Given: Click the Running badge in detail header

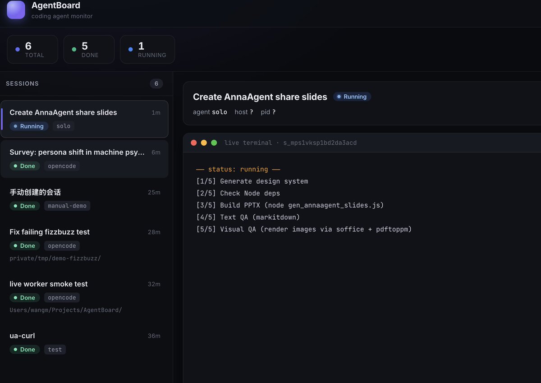Looking at the screenshot, I should coord(352,97).
